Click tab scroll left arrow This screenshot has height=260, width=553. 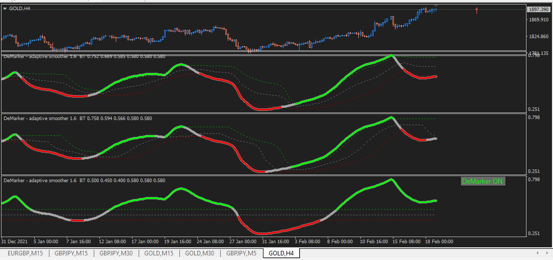[537, 252]
